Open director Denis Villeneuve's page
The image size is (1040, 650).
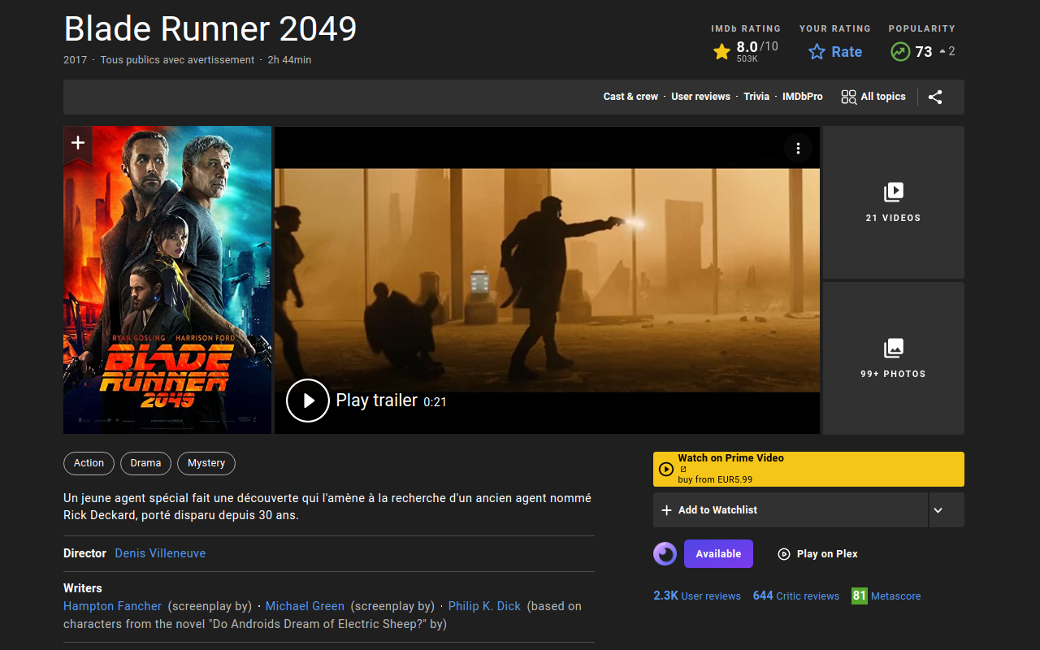tap(160, 553)
